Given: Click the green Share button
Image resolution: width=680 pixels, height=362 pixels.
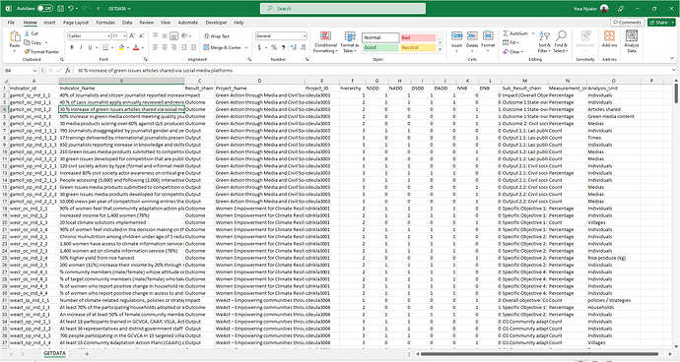Looking at the screenshot, I should (661, 23).
